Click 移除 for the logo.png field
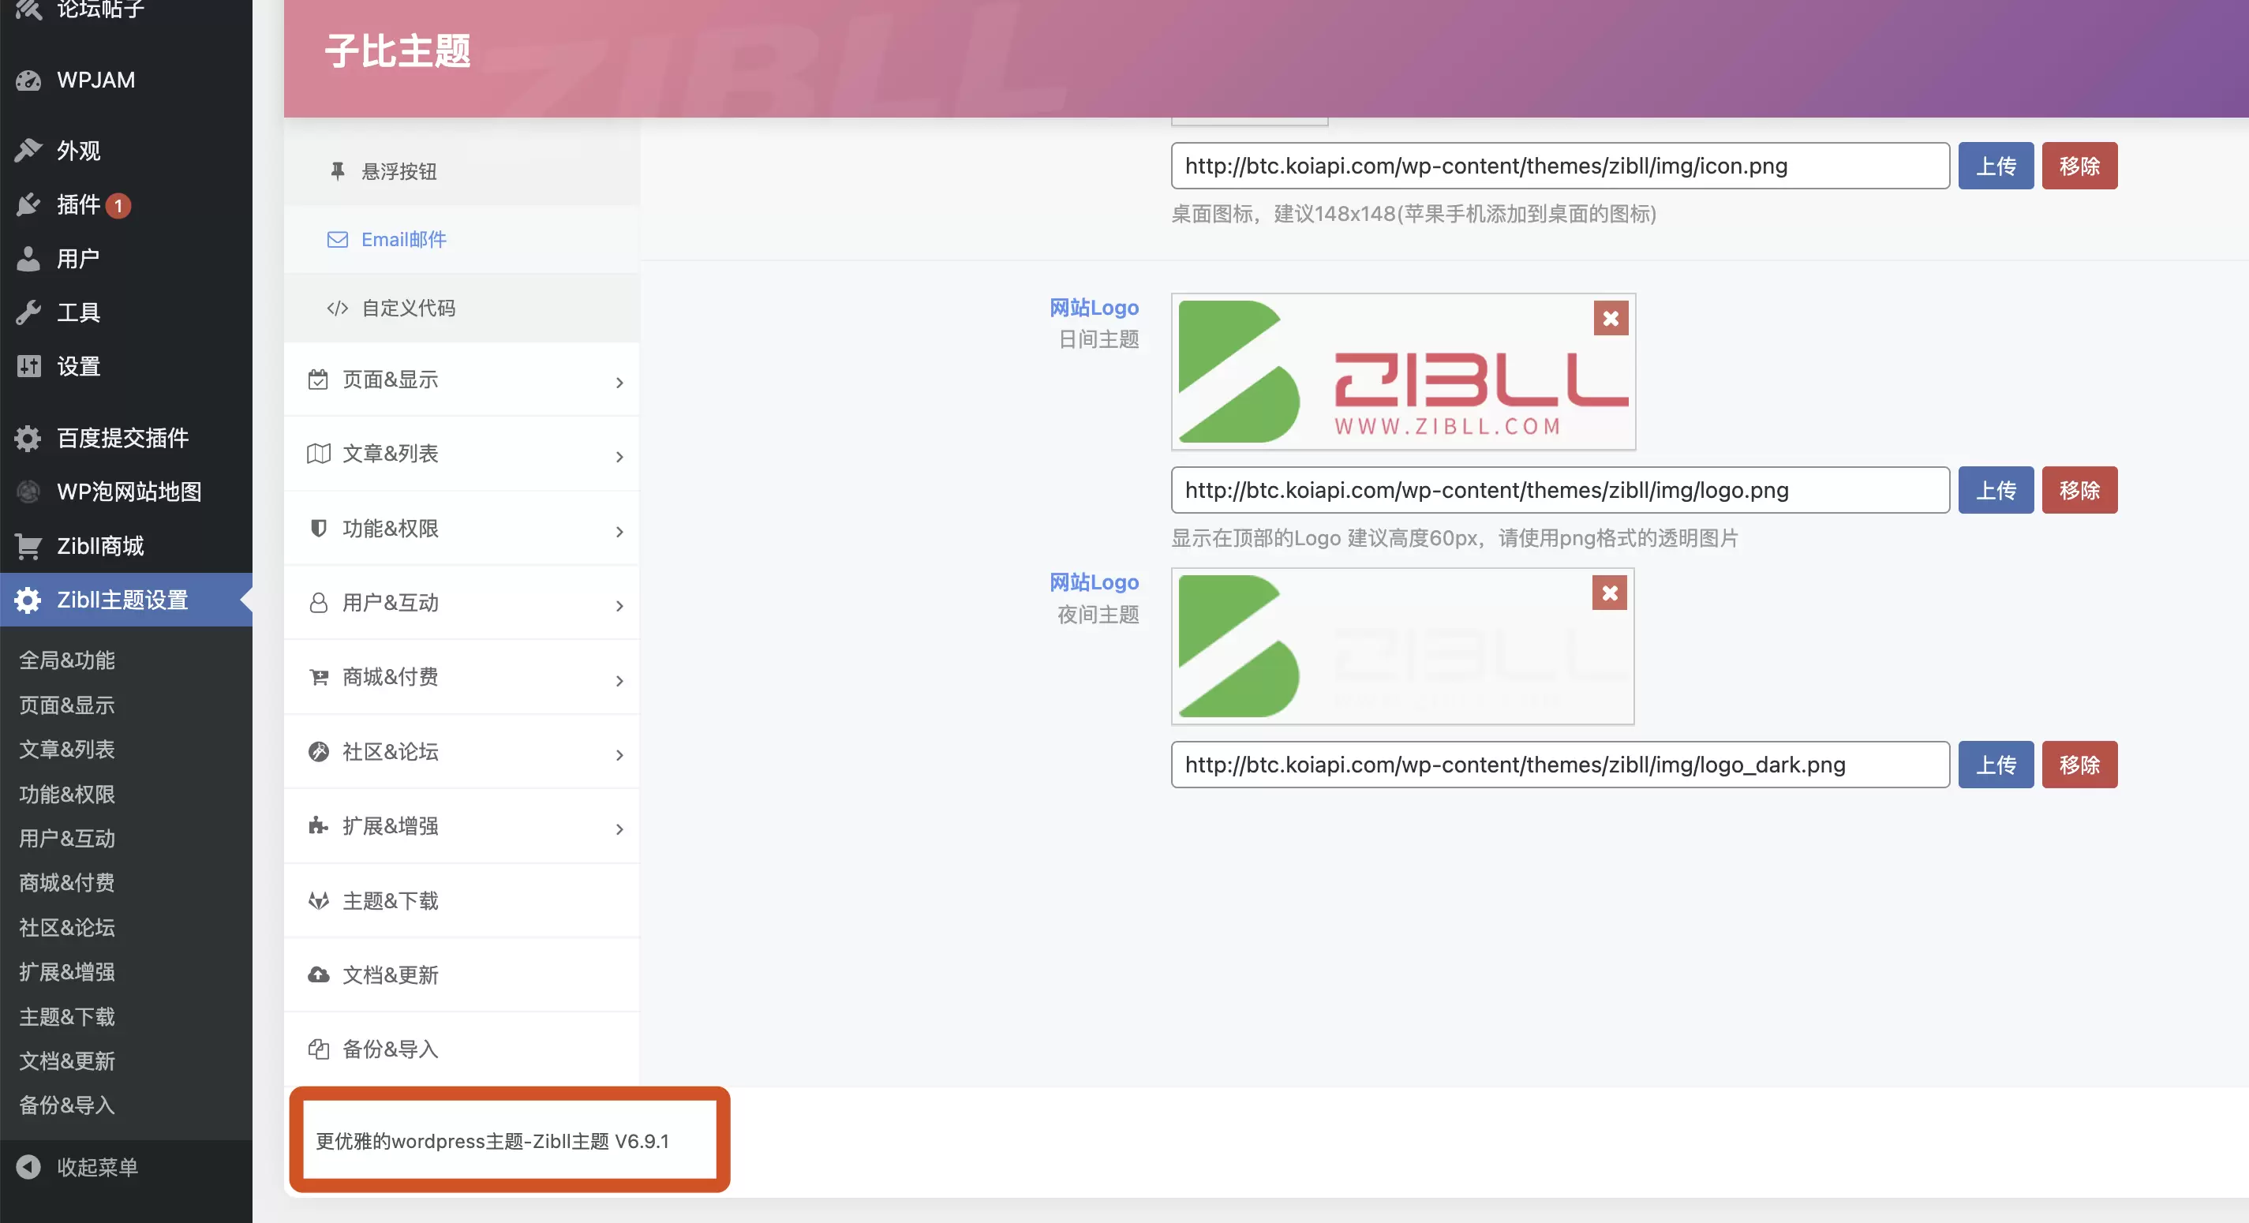Screen dimensions: 2249x1223 tap(2079, 491)
